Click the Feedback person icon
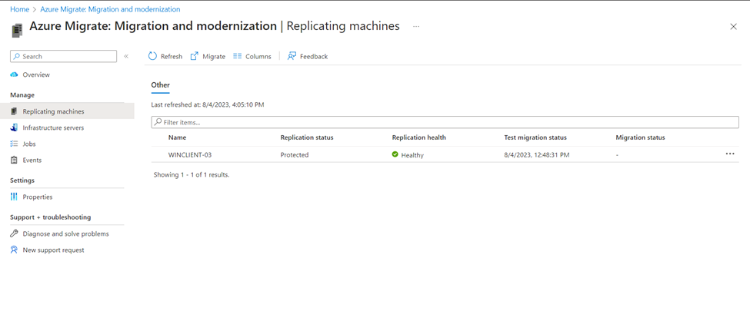 292,56
